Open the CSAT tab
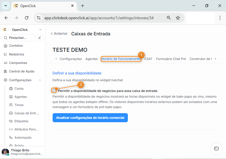 148,59
